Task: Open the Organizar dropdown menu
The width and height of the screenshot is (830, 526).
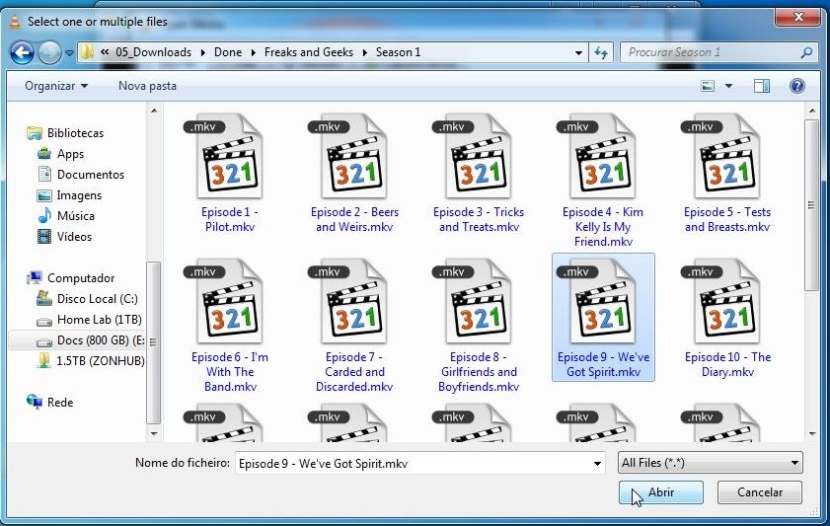Action: (x=56, y=86)
